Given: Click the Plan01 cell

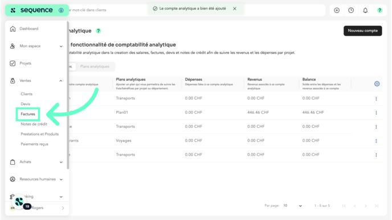Looking at the screenshot, I should pos(122,113).
